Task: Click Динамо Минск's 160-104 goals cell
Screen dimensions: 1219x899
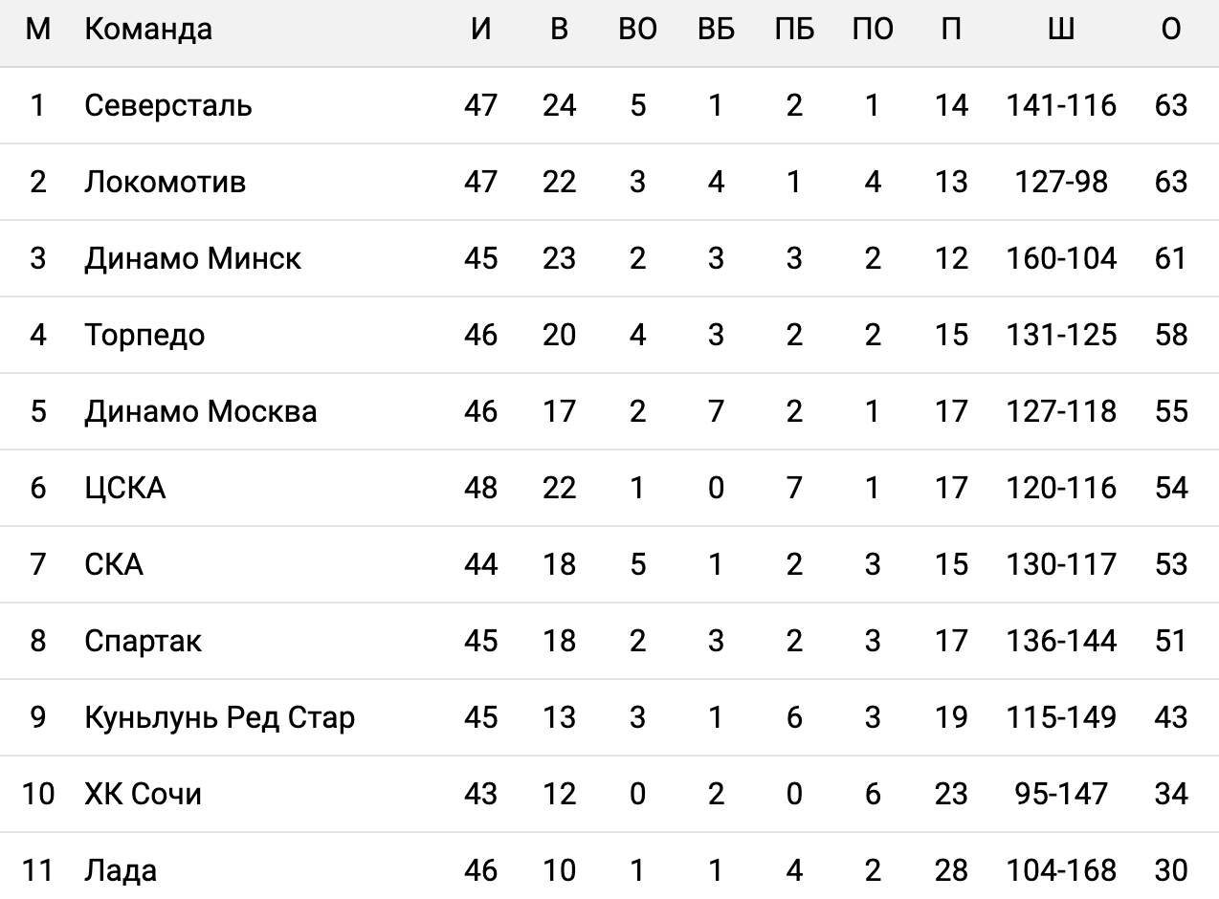Action: click(x=1060, y=258)
